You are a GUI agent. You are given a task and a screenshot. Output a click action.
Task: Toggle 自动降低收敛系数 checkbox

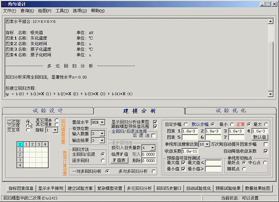point(266,151)
